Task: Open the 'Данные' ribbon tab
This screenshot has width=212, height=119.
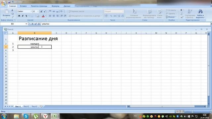Action: (x=67, y=6)
